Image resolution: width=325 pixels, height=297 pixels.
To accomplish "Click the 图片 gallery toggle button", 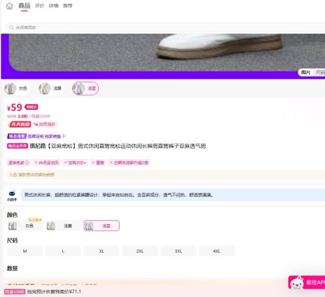I will [x=305, y=72].
